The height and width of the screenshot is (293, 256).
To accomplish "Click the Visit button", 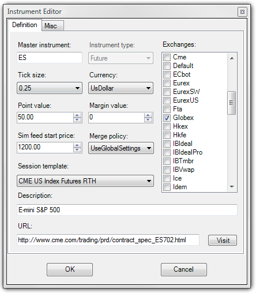I will coord(223,240).
